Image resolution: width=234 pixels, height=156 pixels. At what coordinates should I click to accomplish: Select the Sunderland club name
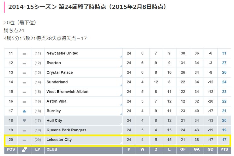[x=57, y=82]
